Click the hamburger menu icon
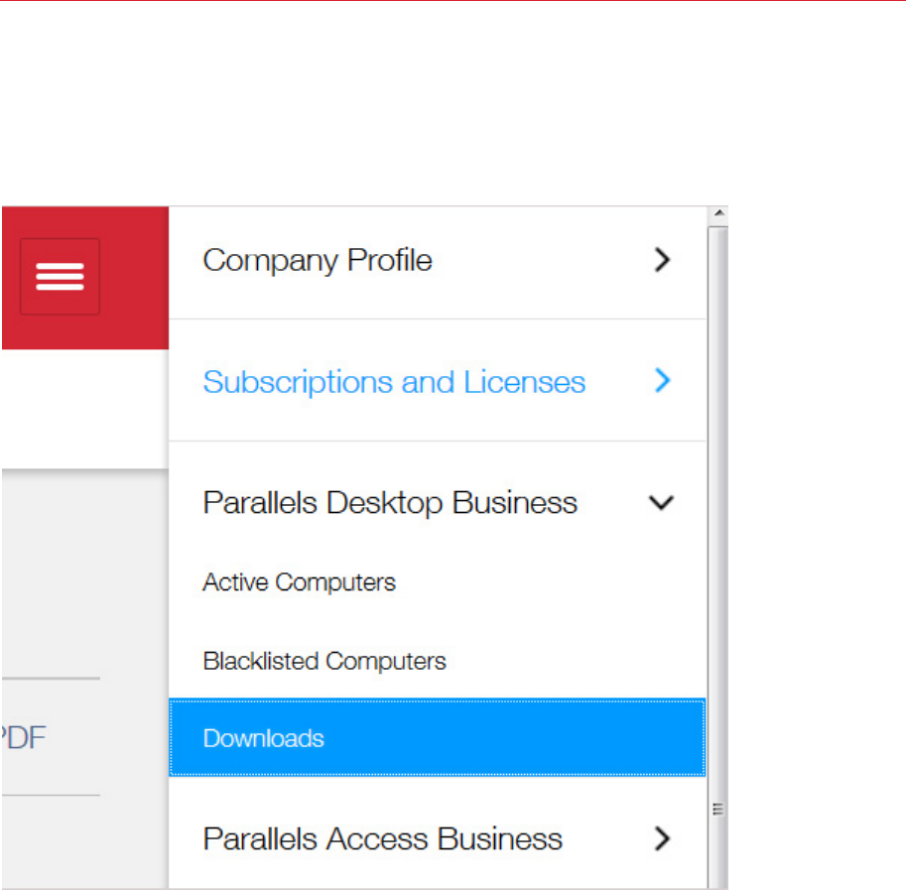This screenshot has width=906, height=890. pos(60,277)
